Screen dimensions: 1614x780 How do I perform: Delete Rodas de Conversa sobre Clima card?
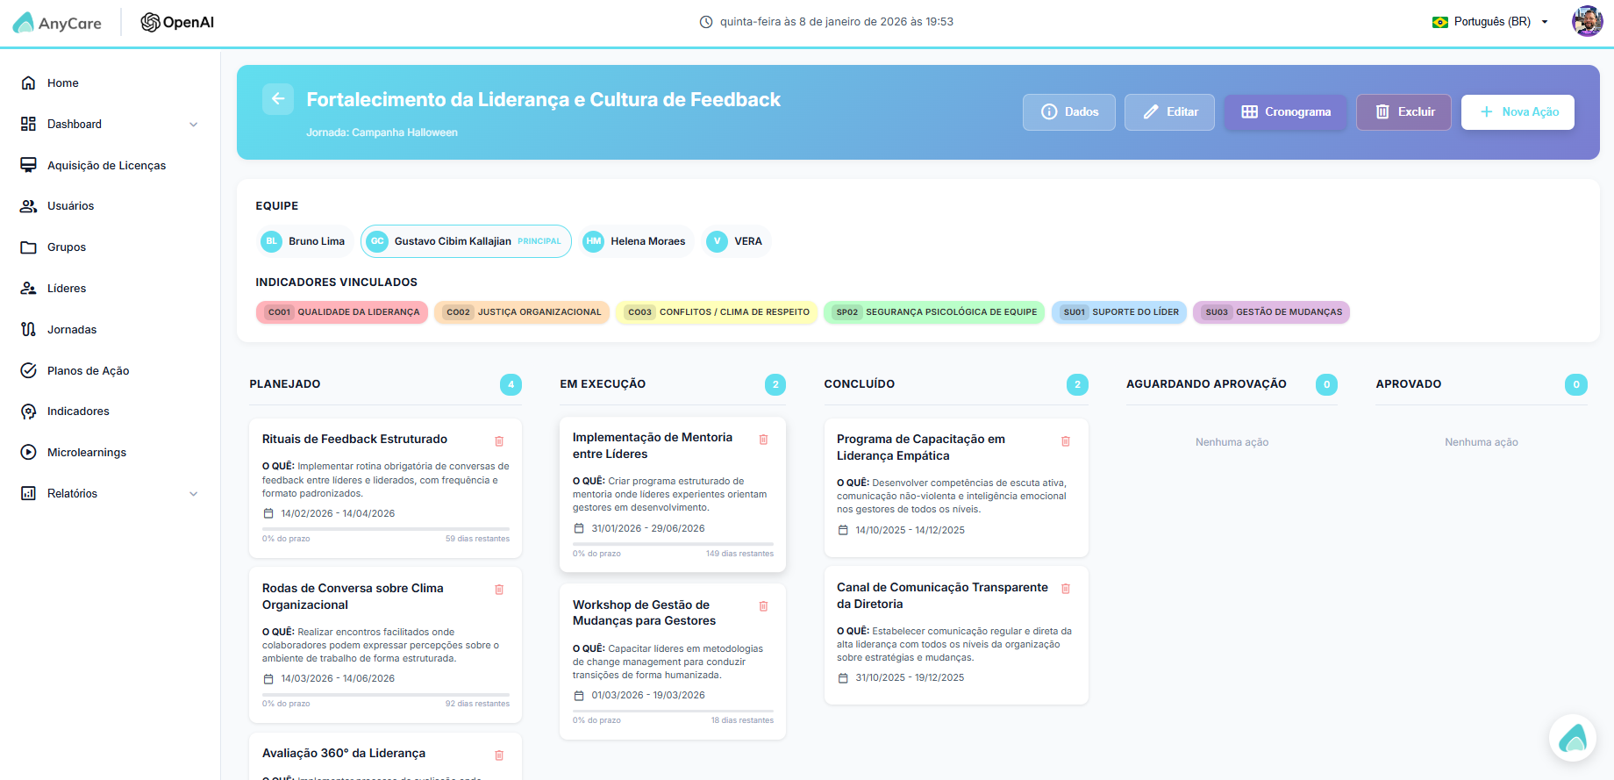pos(499,590)
